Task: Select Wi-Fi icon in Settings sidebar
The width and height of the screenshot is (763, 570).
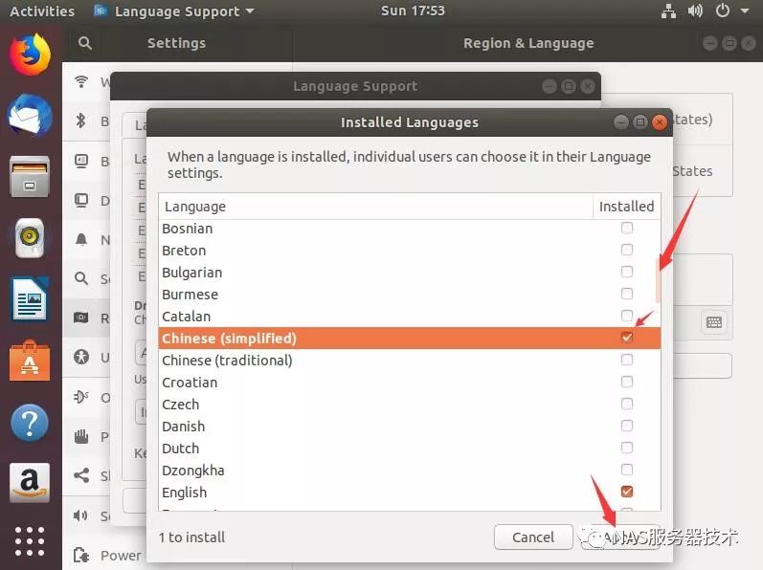Action: (81, 81)
